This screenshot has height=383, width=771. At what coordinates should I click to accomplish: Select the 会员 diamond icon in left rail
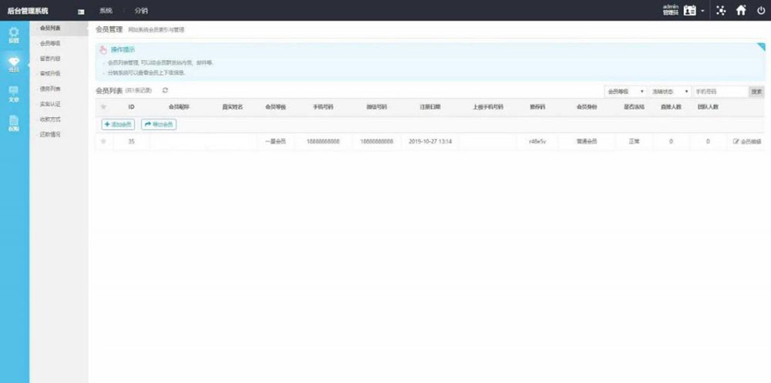[x=14, y=65]
